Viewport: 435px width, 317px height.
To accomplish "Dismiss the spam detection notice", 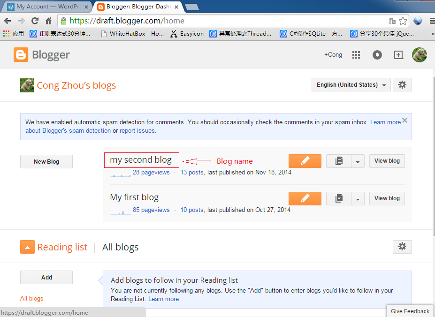I will tap(405, 120).
